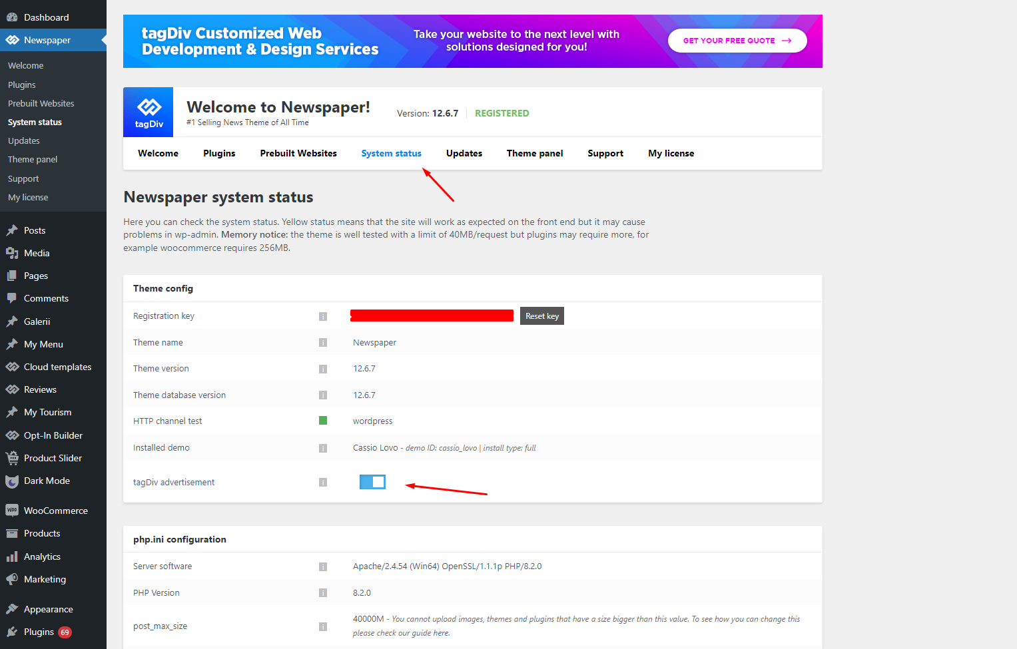Click the My Menu pin icon
1017x649 pixels.
pyautogui.click(x=12, y=344)
